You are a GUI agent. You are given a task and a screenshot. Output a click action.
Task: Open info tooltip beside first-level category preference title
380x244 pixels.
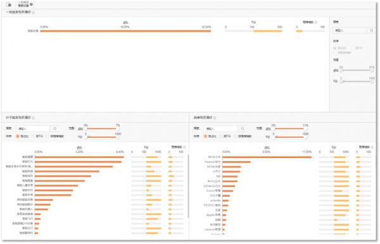point(33,13)
